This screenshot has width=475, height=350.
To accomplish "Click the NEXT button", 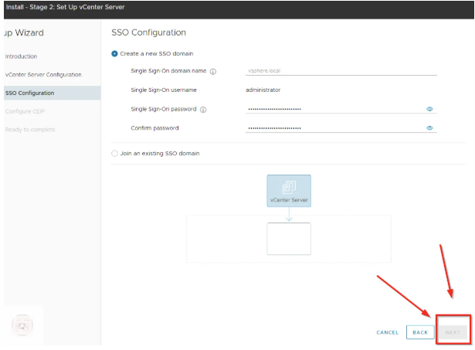I will [453, 332].
